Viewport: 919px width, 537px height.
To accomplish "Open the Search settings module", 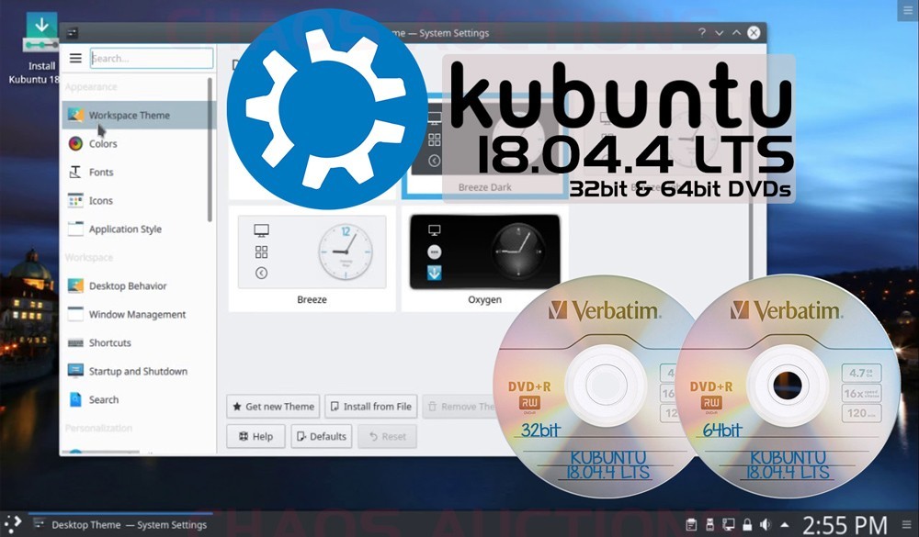I will (x=138, y=399).
